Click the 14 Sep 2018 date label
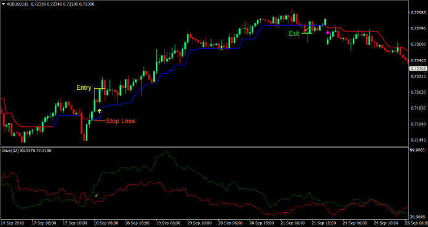The image size is (428, 227). 12,223
